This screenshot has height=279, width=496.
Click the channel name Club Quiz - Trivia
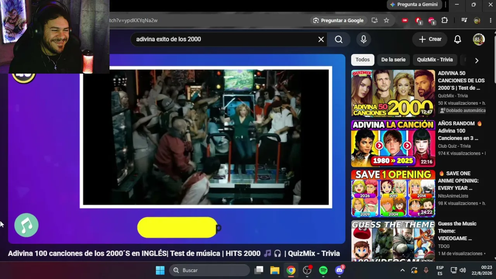click(x=454, y=146)
